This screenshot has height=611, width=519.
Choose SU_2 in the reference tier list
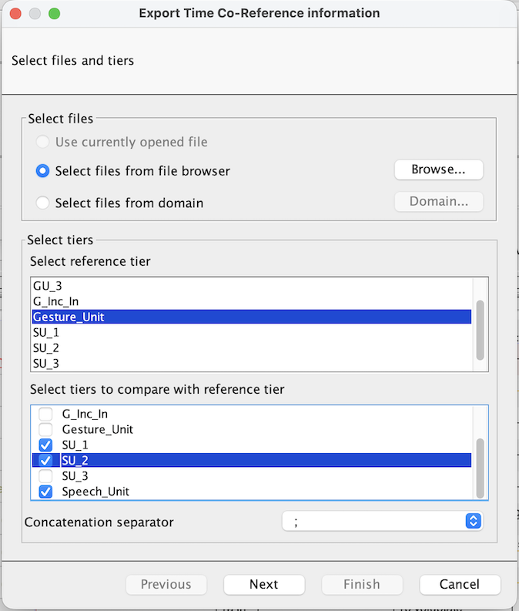[46, 347]
